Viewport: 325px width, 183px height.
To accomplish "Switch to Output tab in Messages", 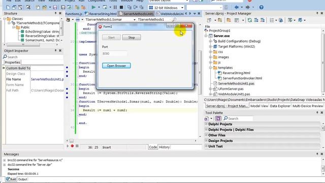I will point(22,179).
